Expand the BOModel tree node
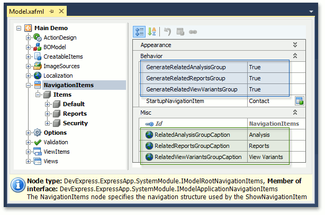 coord(28,47)
